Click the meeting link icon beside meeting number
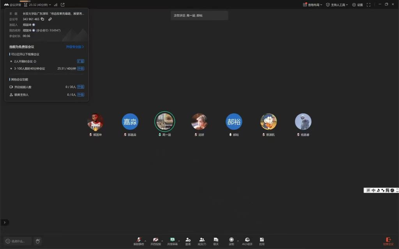The image size is (399, 249). (x=50, y=19)
